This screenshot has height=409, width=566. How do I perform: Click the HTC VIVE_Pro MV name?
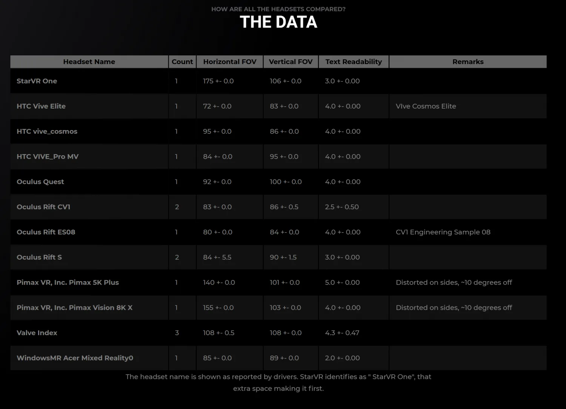tap(48, 156)
